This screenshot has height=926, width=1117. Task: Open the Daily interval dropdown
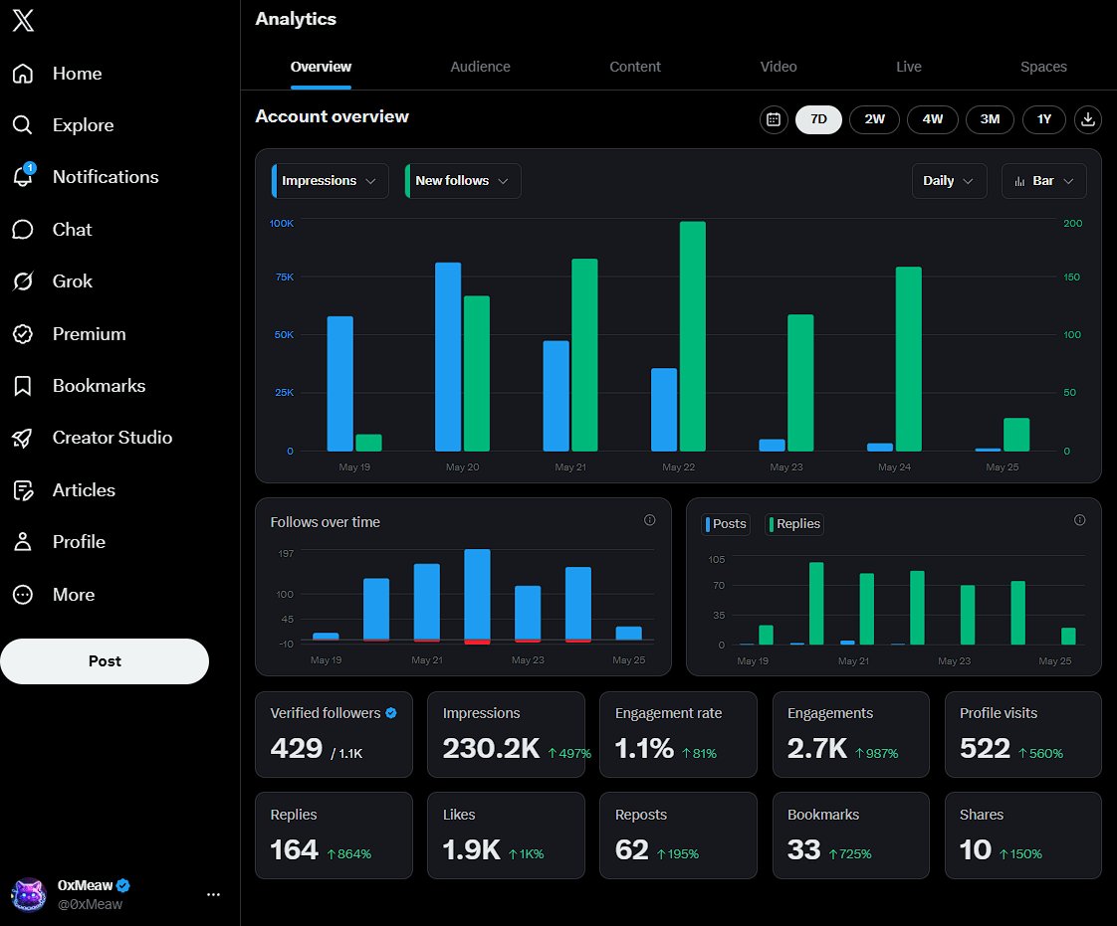click(x=950, y=181)
